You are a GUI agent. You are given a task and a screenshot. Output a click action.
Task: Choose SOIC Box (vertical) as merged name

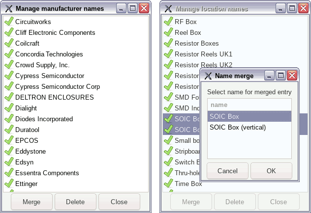pyautogui.click(x=249, y=127)
